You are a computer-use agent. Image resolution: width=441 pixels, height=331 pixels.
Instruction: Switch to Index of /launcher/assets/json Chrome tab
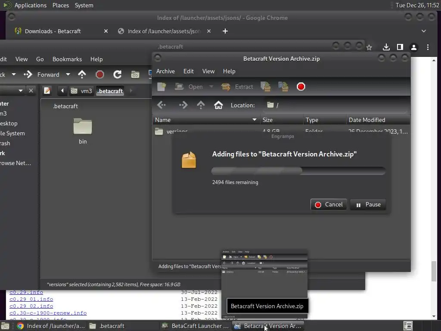[164, 31]
